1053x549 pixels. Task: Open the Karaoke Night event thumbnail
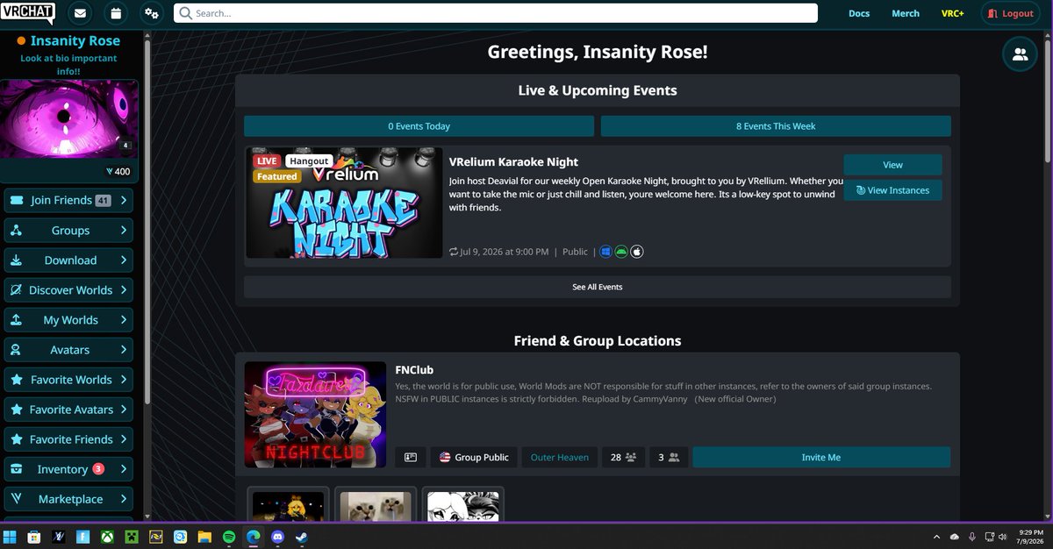click(344, 203)
